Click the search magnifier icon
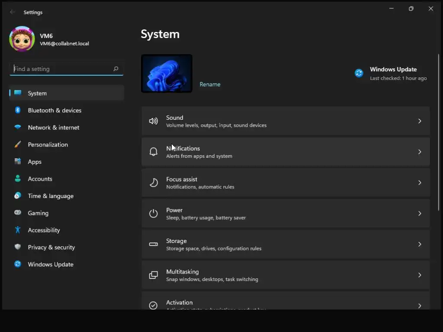 coord(116,69)
